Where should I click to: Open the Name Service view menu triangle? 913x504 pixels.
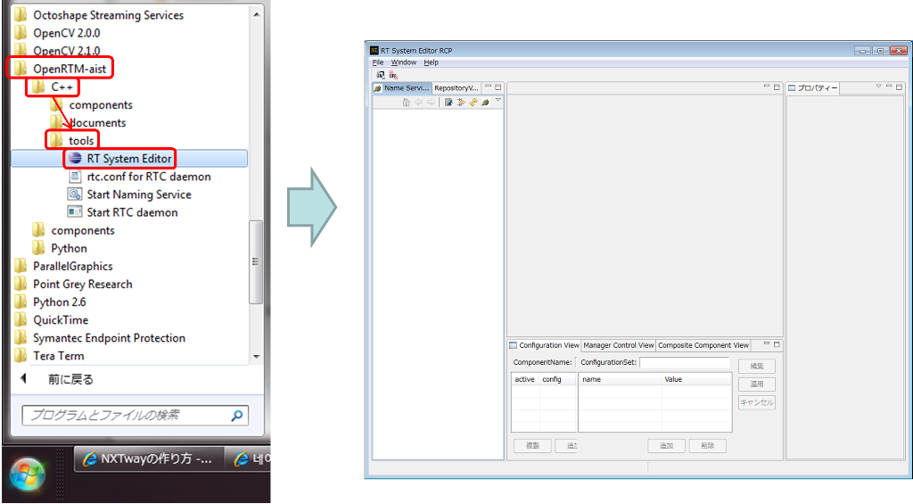point(498,101)
